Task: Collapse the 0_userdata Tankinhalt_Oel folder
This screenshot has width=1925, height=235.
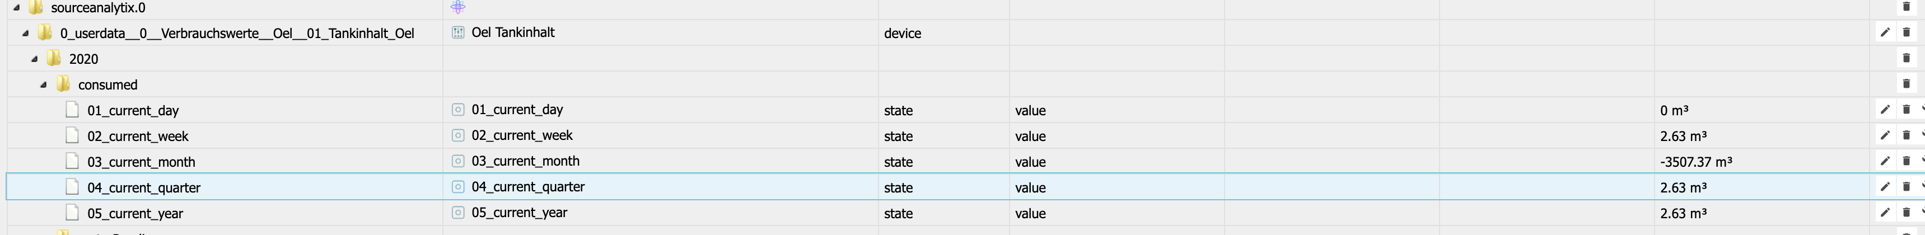Action: [25, 33]
